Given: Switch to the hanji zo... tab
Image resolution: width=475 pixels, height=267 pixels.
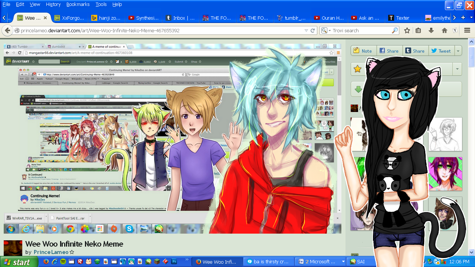Looking at the screenshot, I should click(x=107, y=18).
